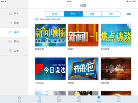
Task: Tap the 收藏 page title
Action: pyautogui.click(x=83, y=6)
